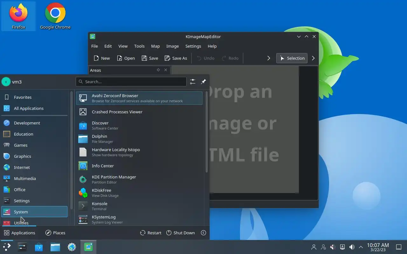Open Dolphin file manager from taskbar
407x254 pixels.
pyautogui.click(x=55, y=247)
